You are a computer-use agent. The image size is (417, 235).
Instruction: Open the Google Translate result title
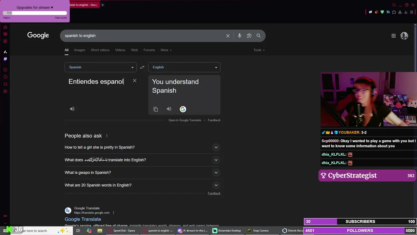coord(83,219)
